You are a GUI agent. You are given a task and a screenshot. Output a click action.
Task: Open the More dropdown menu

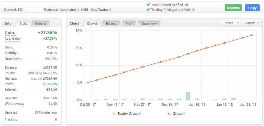tap(231, 23)
